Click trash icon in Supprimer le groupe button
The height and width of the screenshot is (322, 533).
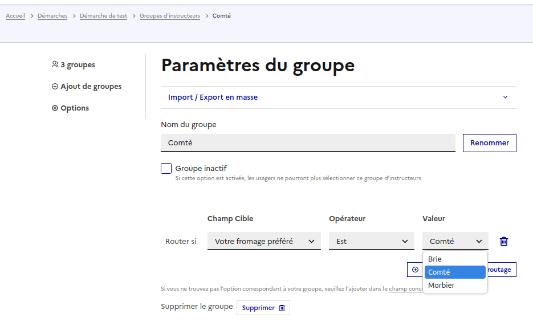282,308
